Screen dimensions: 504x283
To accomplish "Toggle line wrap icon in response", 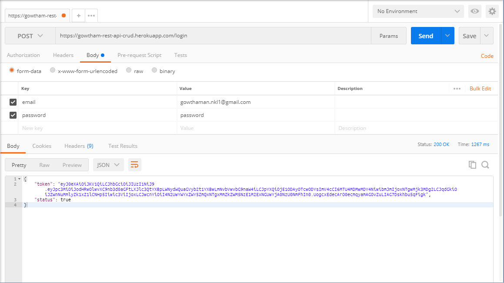I will 134,165.
